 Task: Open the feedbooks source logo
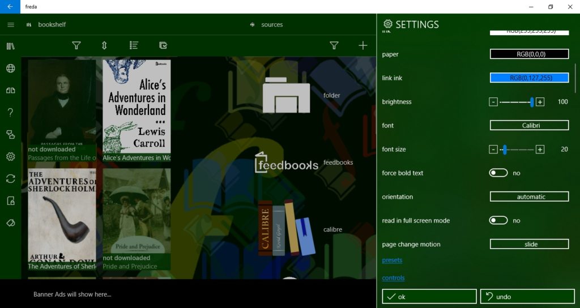pyautogui.click(x=286, y=162)
